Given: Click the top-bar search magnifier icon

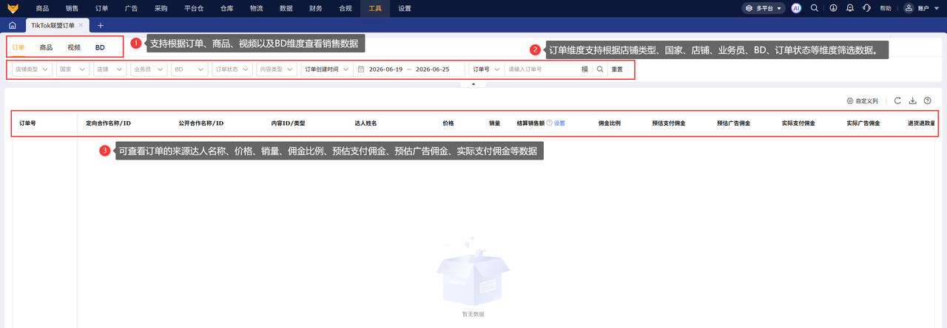Looking at the screenshot, I should click(815, 8).
